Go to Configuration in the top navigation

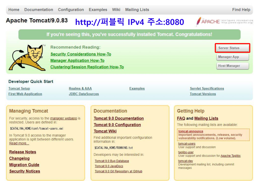[71, 10]
